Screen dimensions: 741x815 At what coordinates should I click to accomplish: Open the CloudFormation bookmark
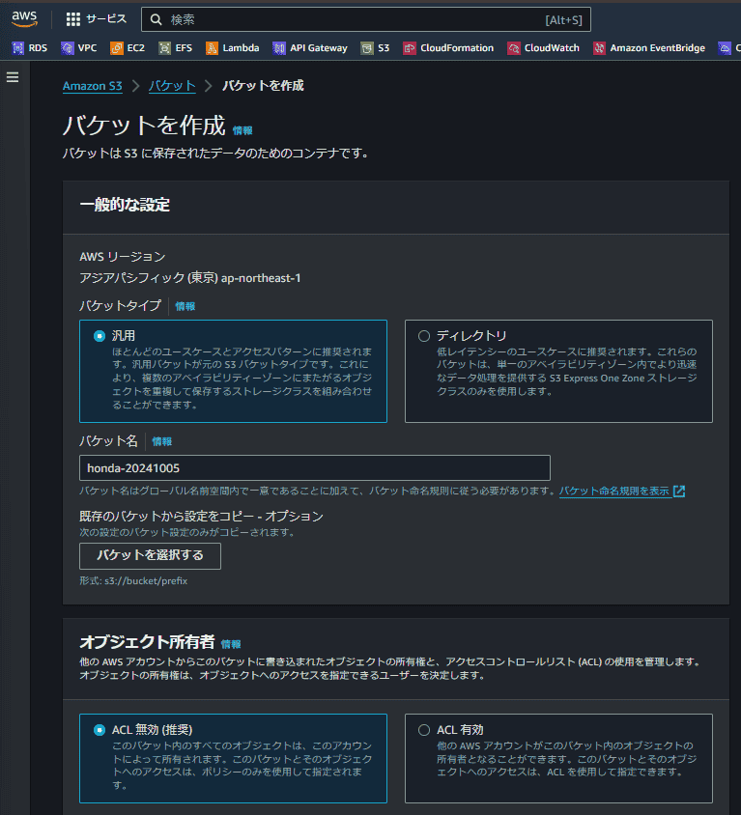tap(448, 48)
